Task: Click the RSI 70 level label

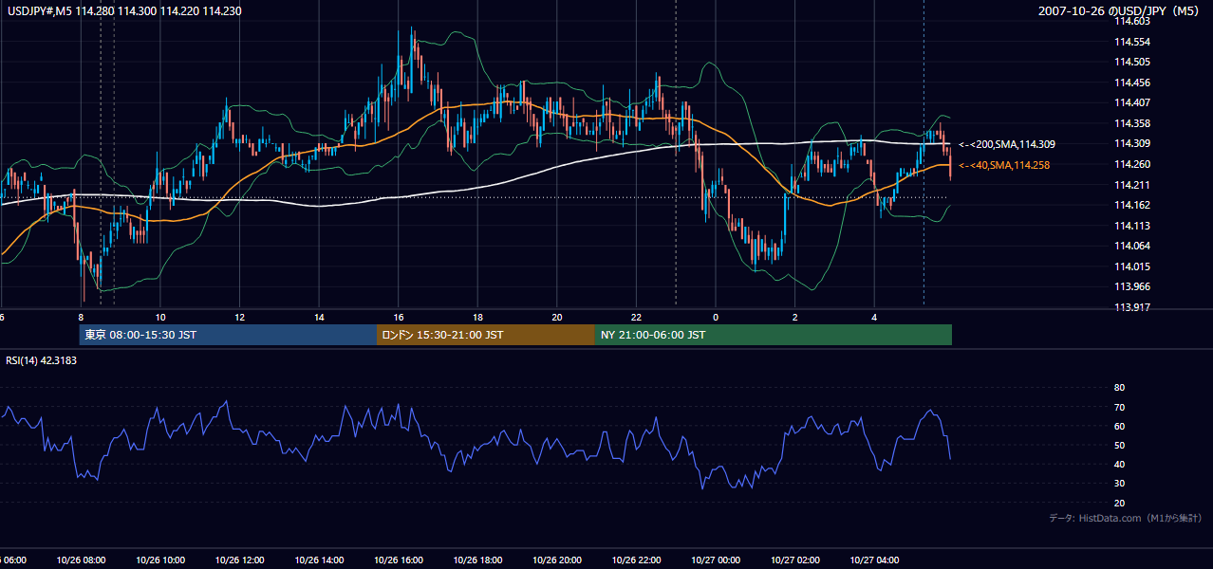Action: pyautogui.click(x=1119, y=407)
